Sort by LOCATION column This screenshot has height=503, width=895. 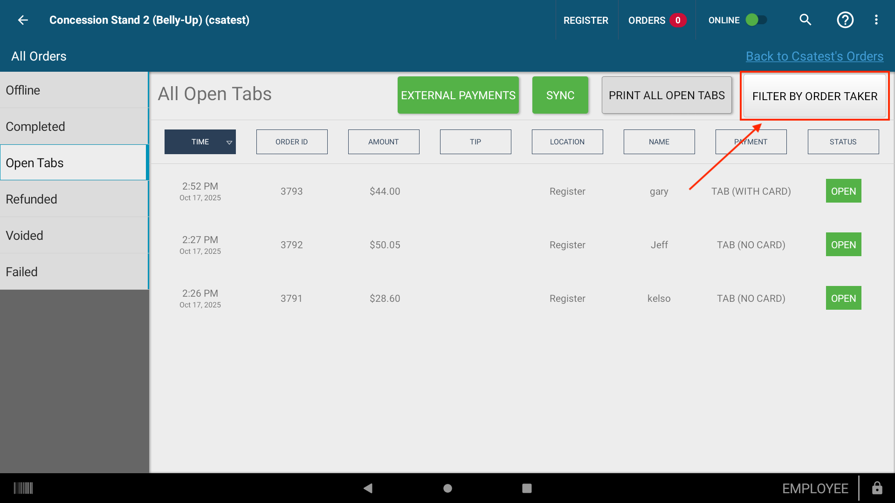(x=567, y=142)
